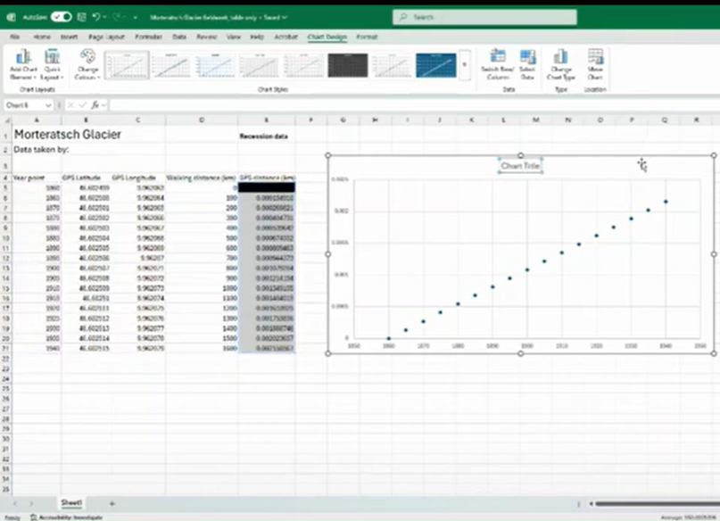
Task: Click Name Box showing Chart 6
Action: click(24, 105)
